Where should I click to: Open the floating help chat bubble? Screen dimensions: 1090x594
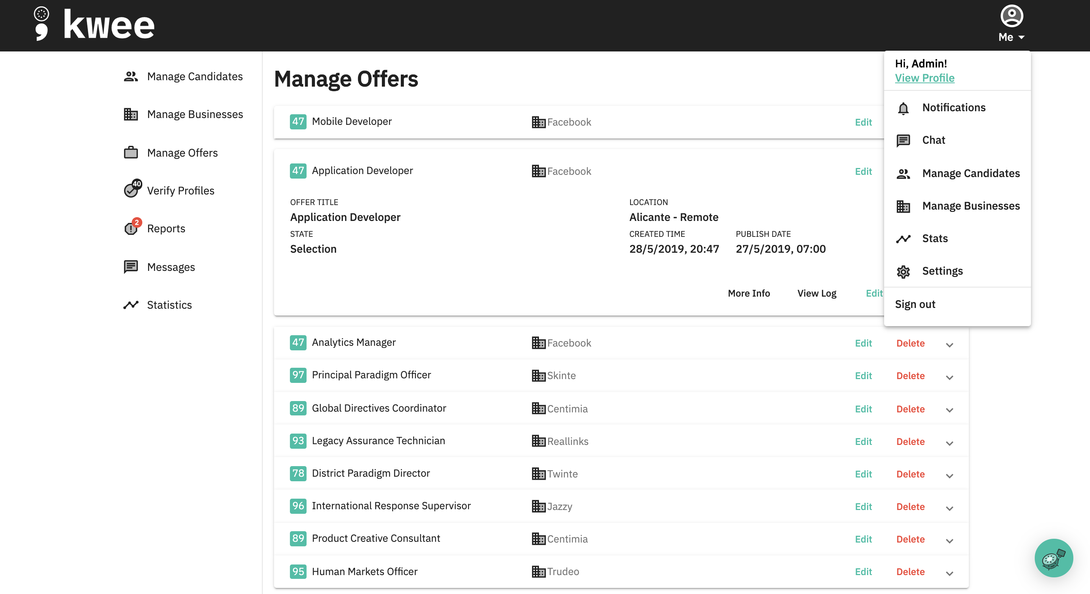pos(1054,558)
